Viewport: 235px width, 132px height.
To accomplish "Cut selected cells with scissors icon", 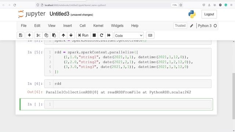I will (38, 35).
